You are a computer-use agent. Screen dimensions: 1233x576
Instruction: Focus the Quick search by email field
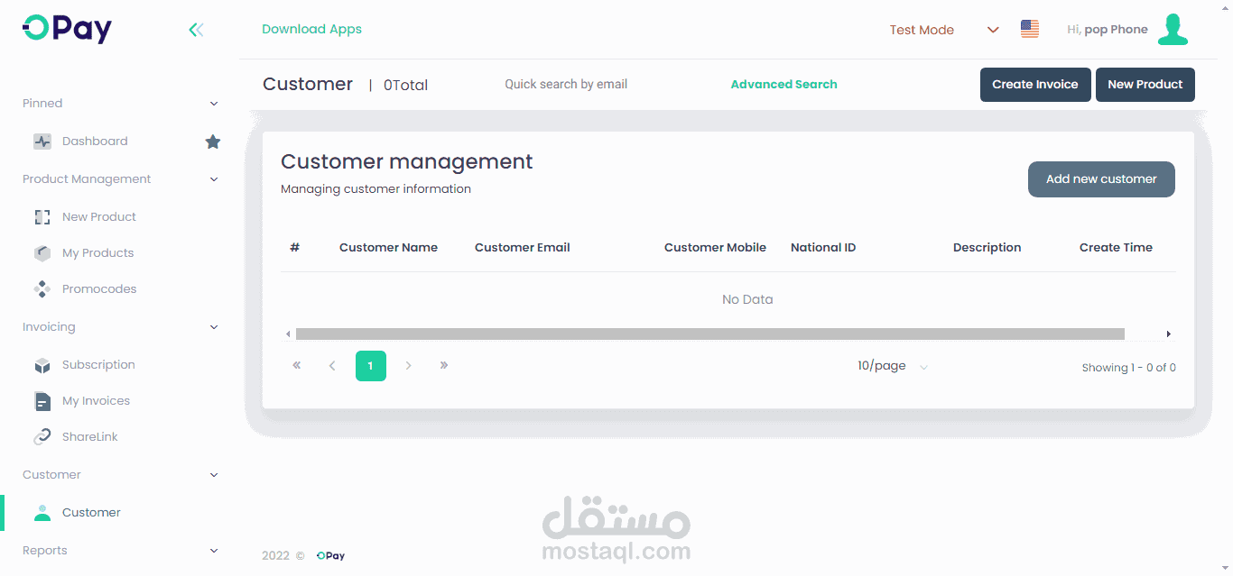566,85
